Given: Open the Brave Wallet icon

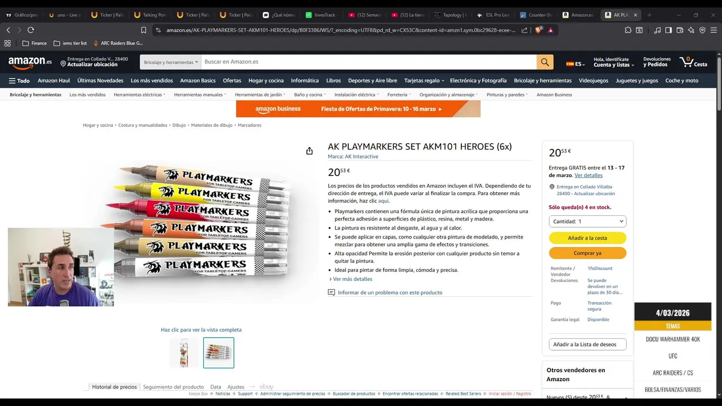Looking at the screenshot, I should coord(680,30).
